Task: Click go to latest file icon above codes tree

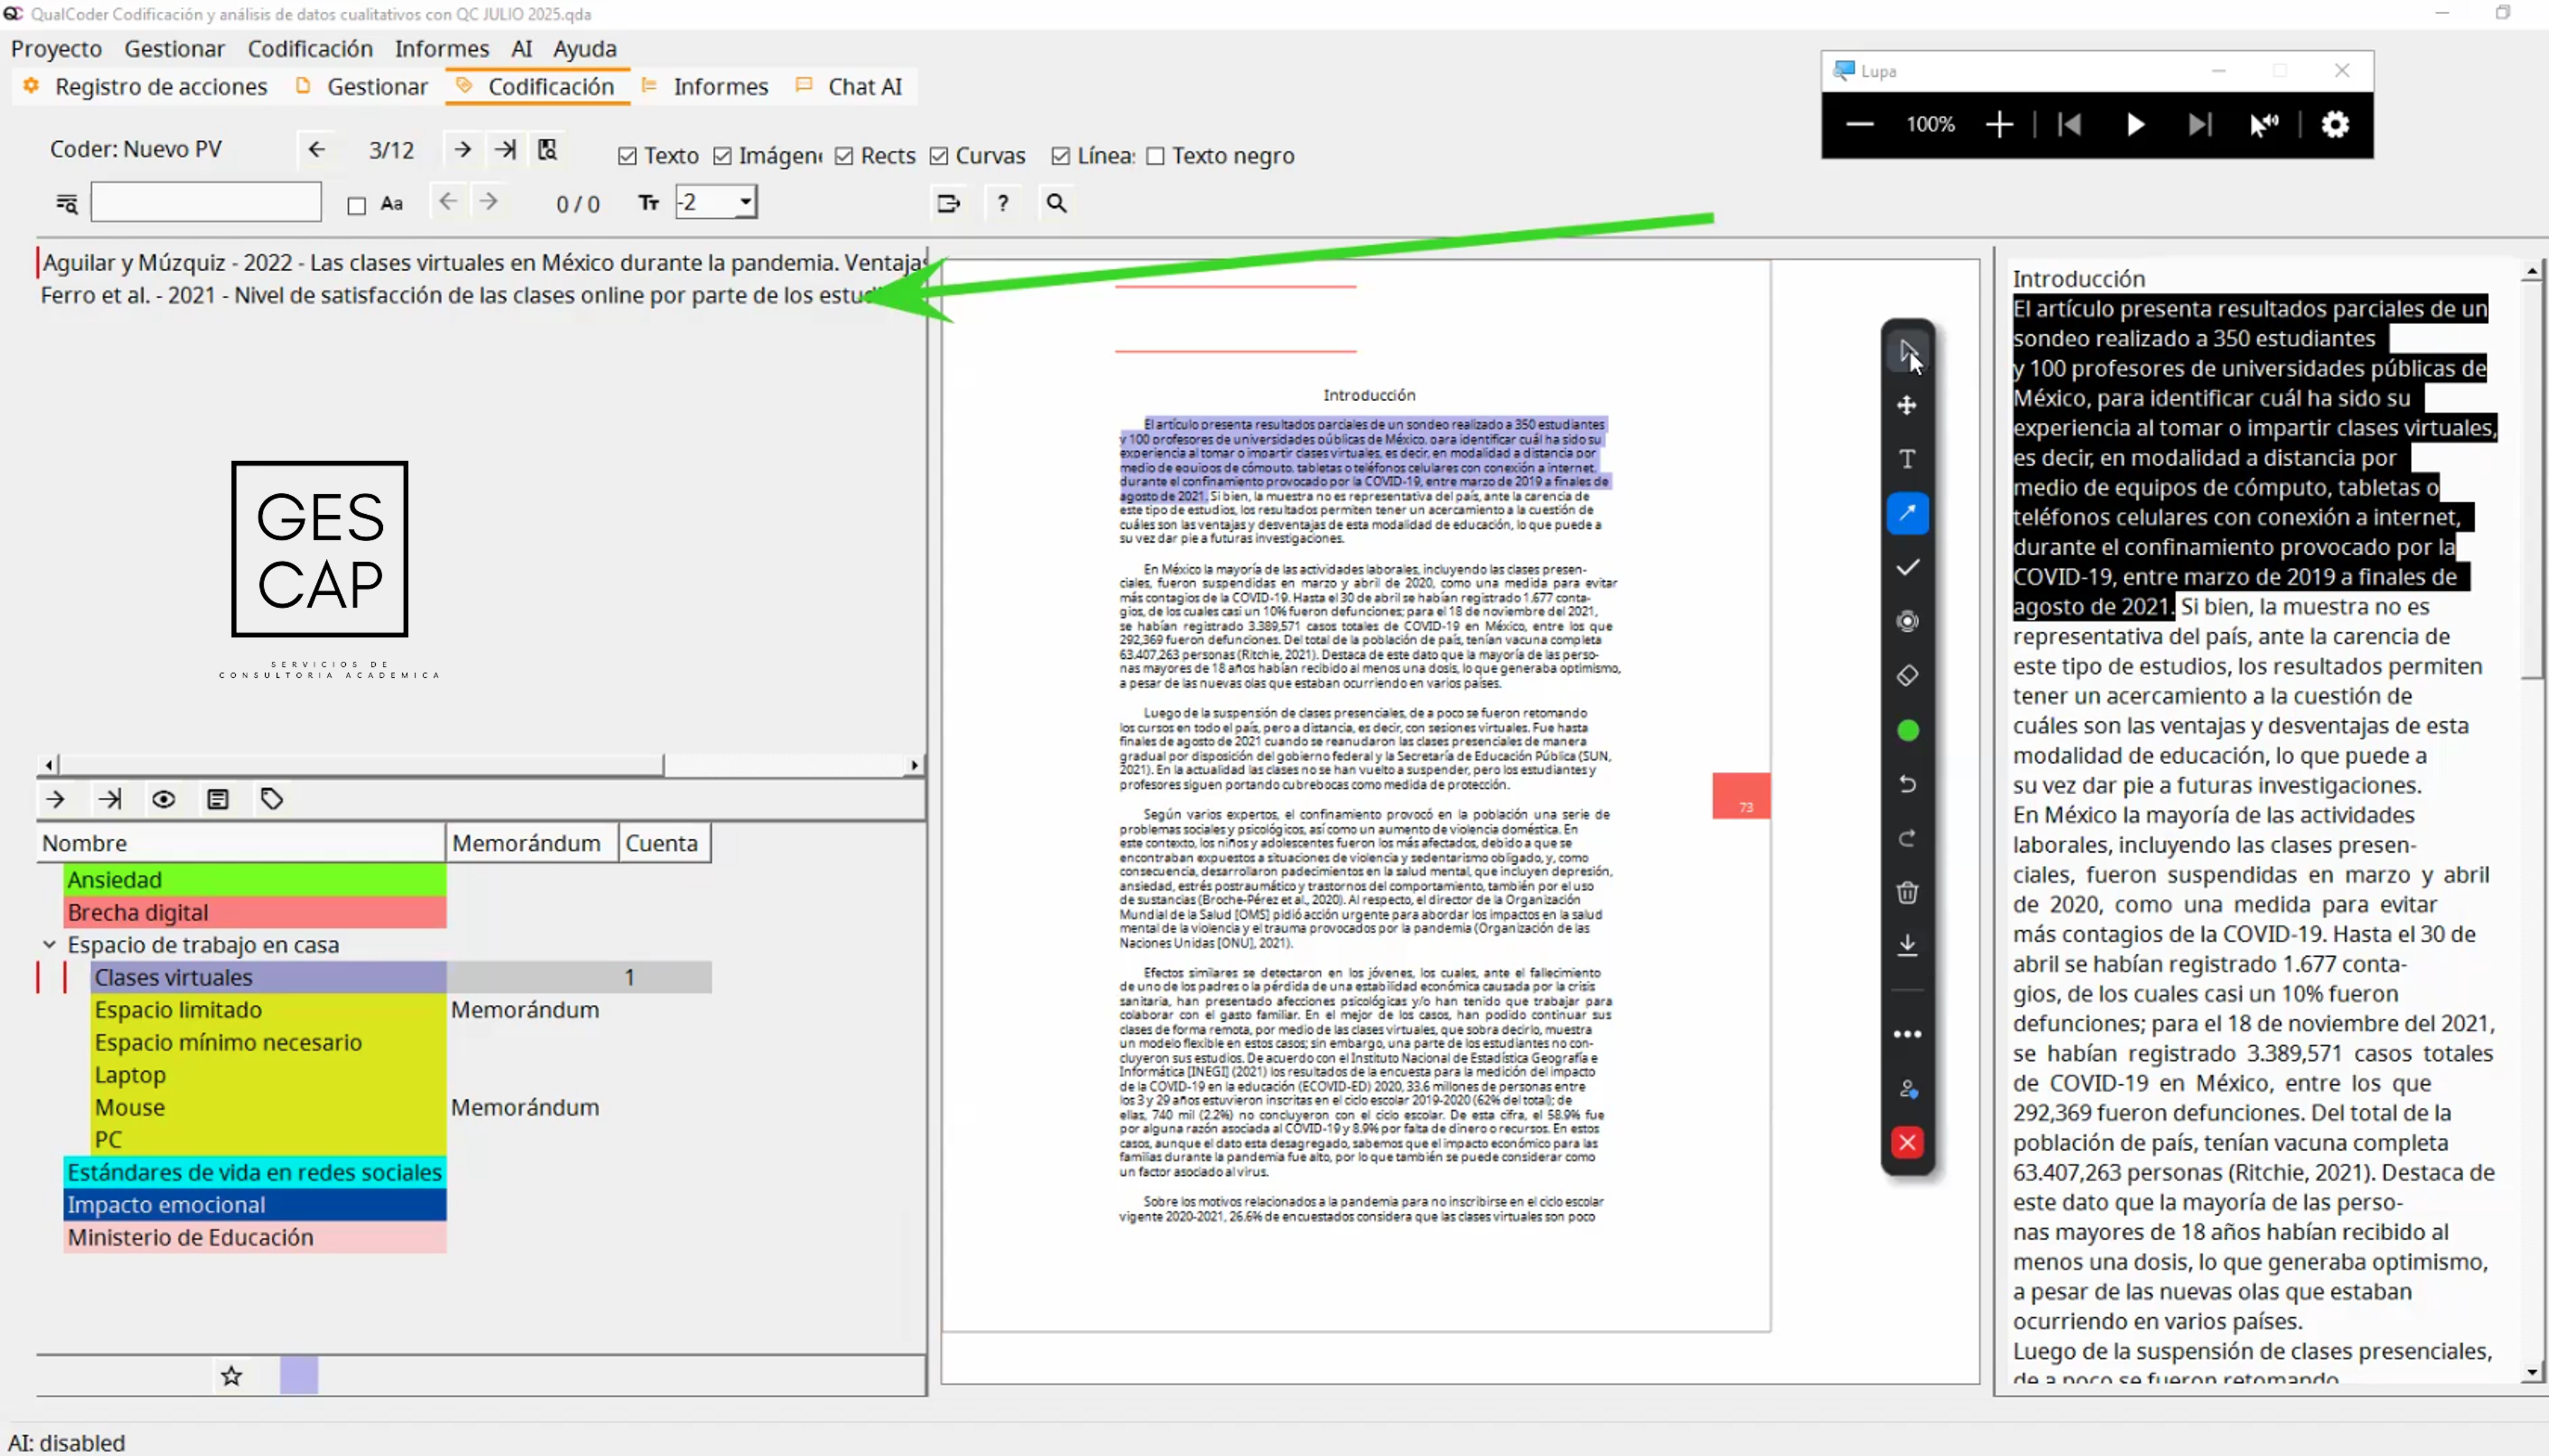Action: point(110,799)
